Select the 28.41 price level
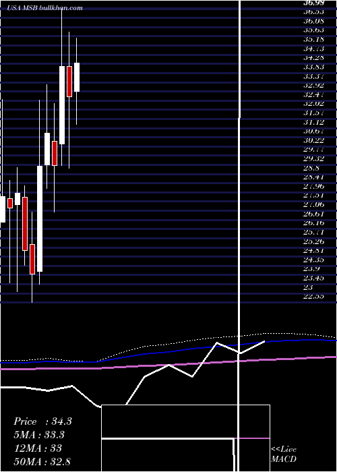 314,177
